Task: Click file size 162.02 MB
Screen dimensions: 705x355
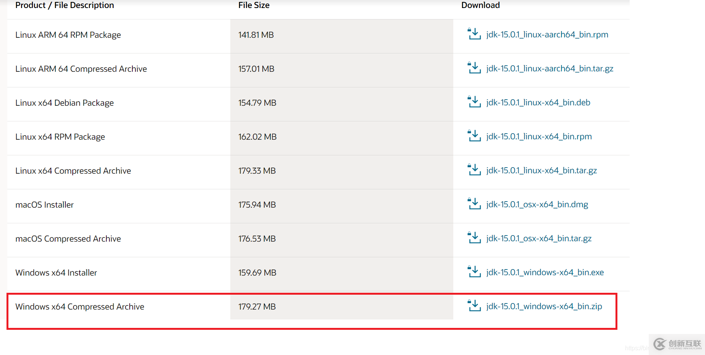Action: point(257,137)
